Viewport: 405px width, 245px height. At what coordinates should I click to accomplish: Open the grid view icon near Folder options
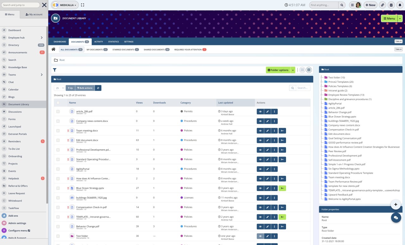pos(309,70)
